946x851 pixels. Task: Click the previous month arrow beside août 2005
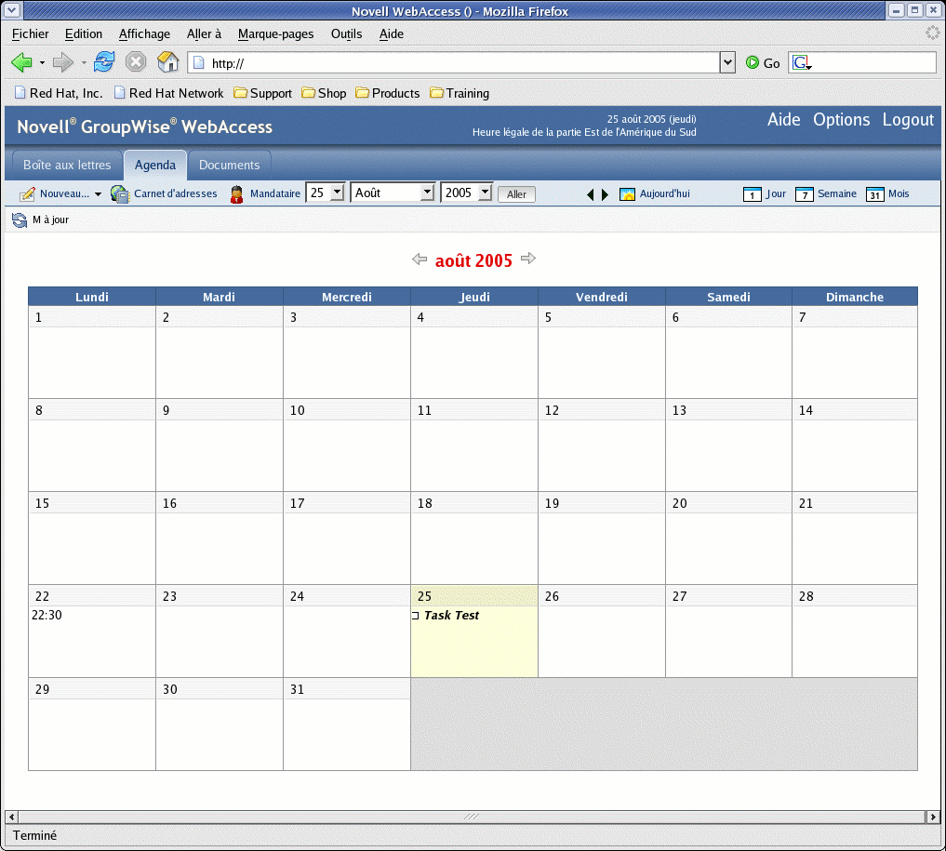coord(420,259)
